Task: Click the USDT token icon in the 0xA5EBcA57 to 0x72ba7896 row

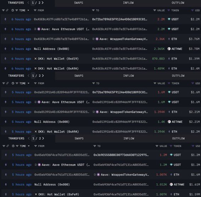Action: coord(169,19)
